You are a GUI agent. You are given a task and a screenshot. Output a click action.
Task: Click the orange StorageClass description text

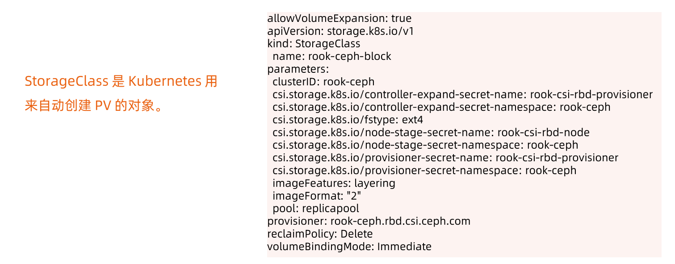[x=121, y=94]
